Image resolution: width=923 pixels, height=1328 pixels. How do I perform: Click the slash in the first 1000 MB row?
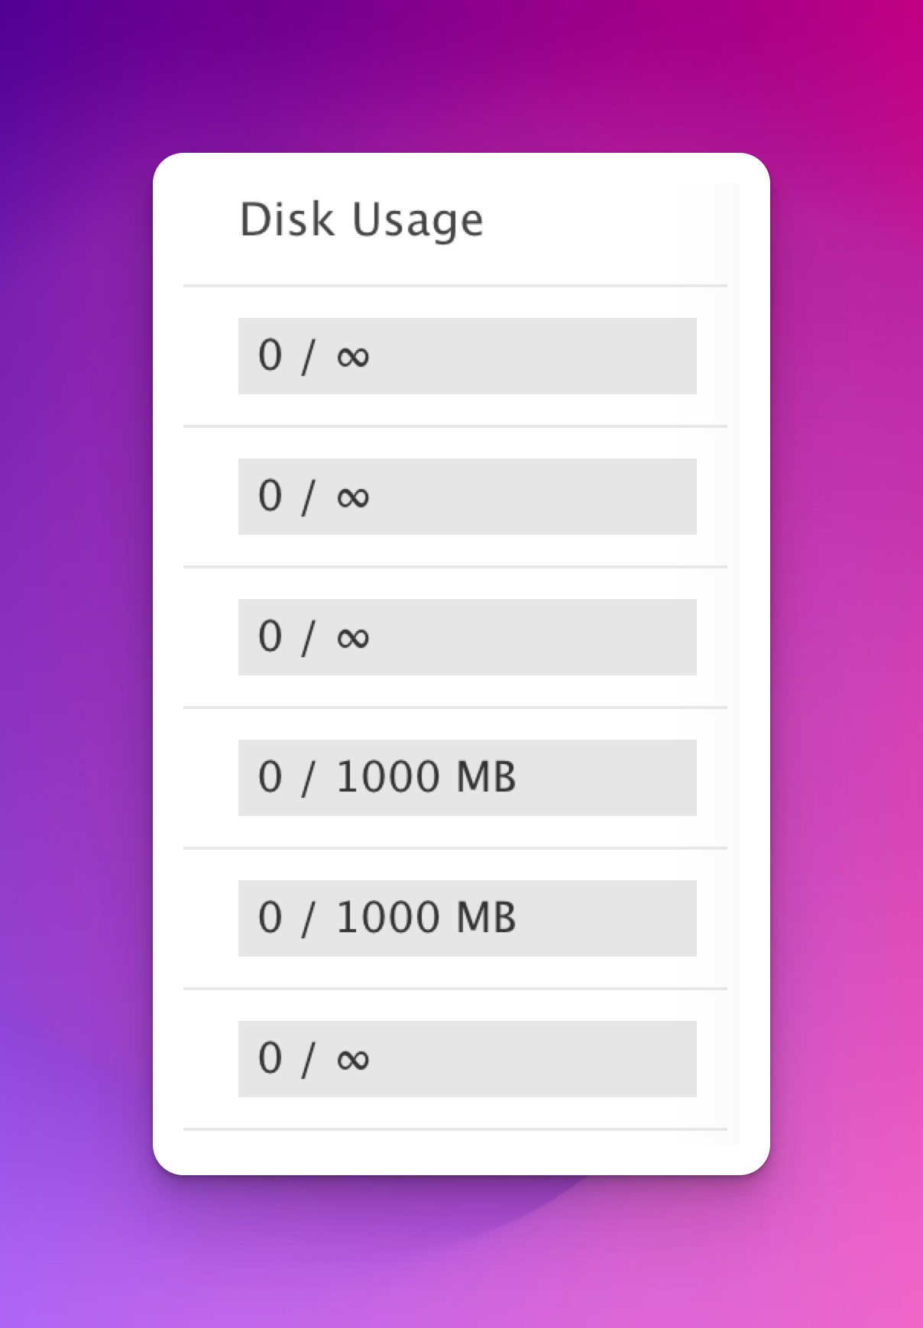(x=308, y=779)
